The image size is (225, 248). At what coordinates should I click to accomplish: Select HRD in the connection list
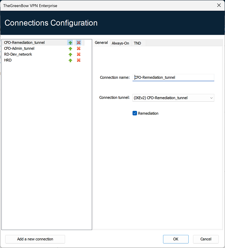(x=8, y=60)
